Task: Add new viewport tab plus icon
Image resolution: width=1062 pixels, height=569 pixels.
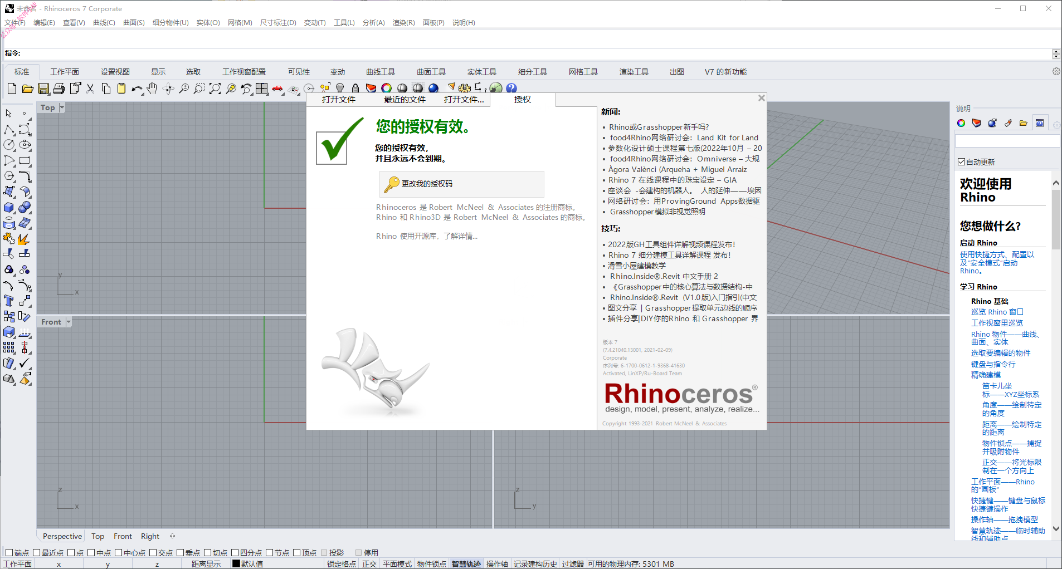Action: (x=173, y=536)
